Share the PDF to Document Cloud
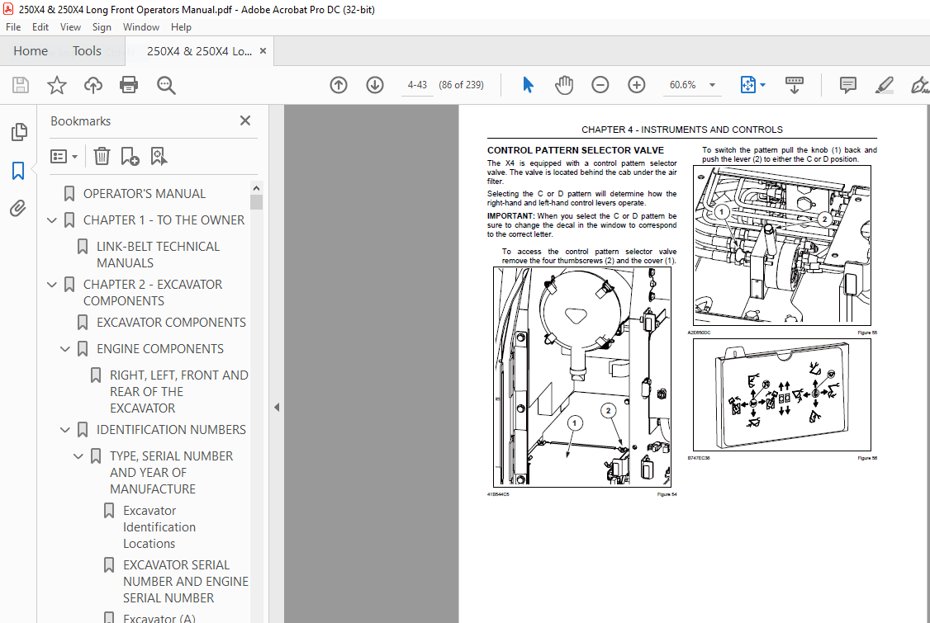Screen dimensions: 930x623 click(93, 84)
